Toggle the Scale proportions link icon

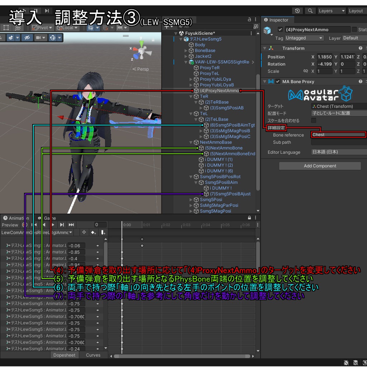[305, 71]
